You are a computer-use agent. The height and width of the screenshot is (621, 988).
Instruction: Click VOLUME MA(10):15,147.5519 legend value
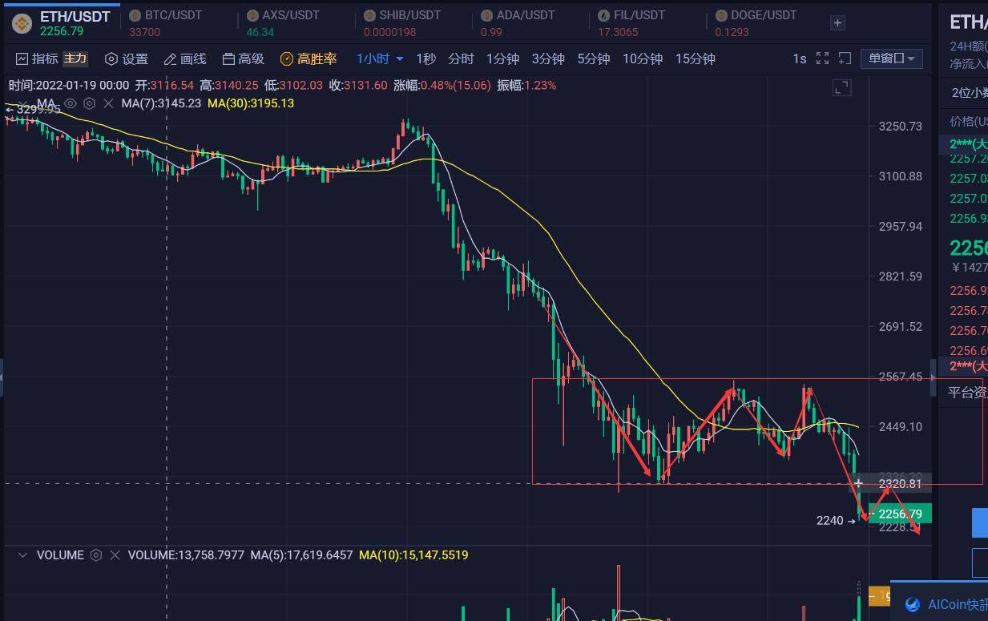(x=413, y=554)
